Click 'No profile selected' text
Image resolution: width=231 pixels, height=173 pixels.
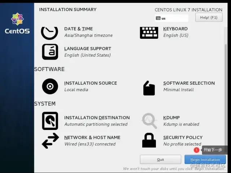(x=182, y=144)
